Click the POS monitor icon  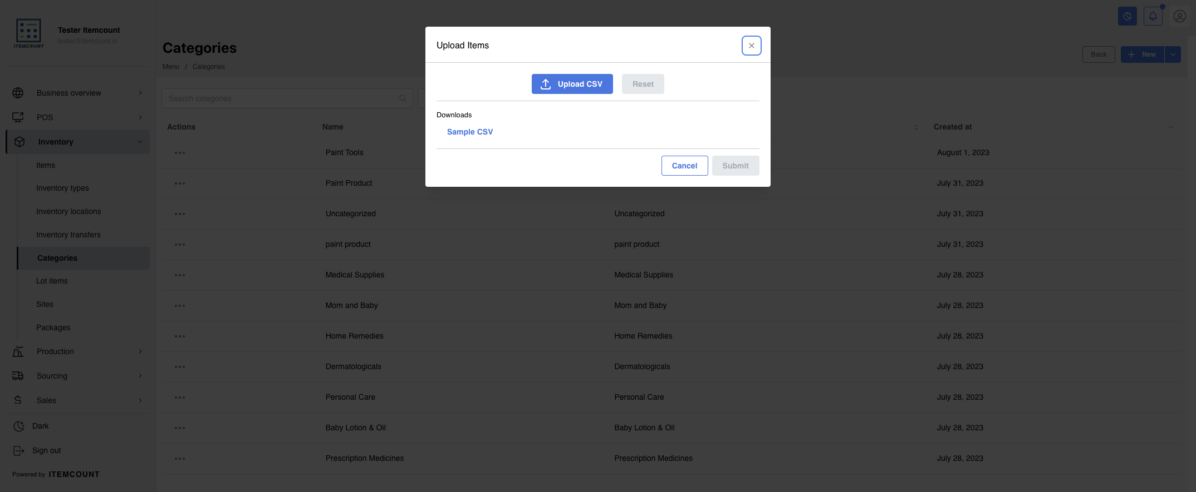18,117
